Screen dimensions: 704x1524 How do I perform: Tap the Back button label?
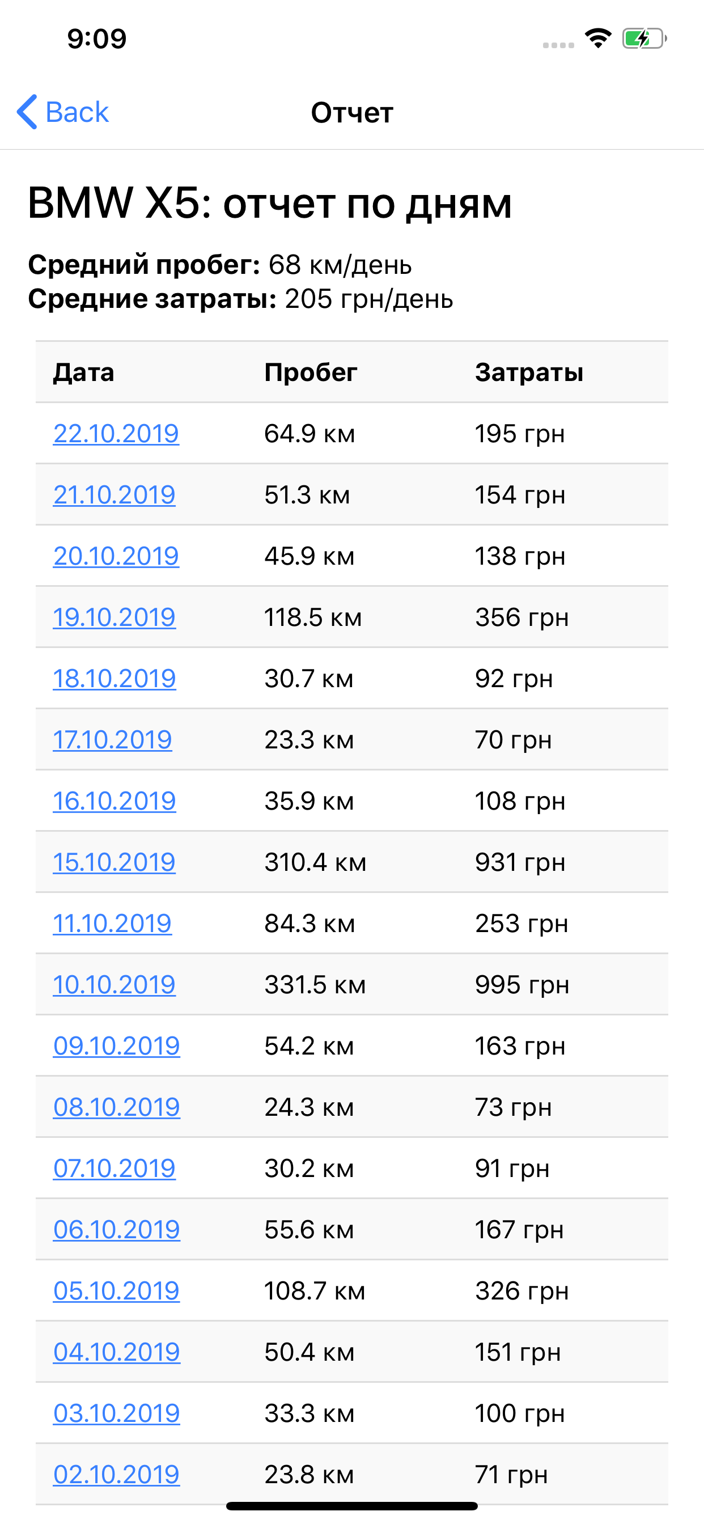[77, 112]
